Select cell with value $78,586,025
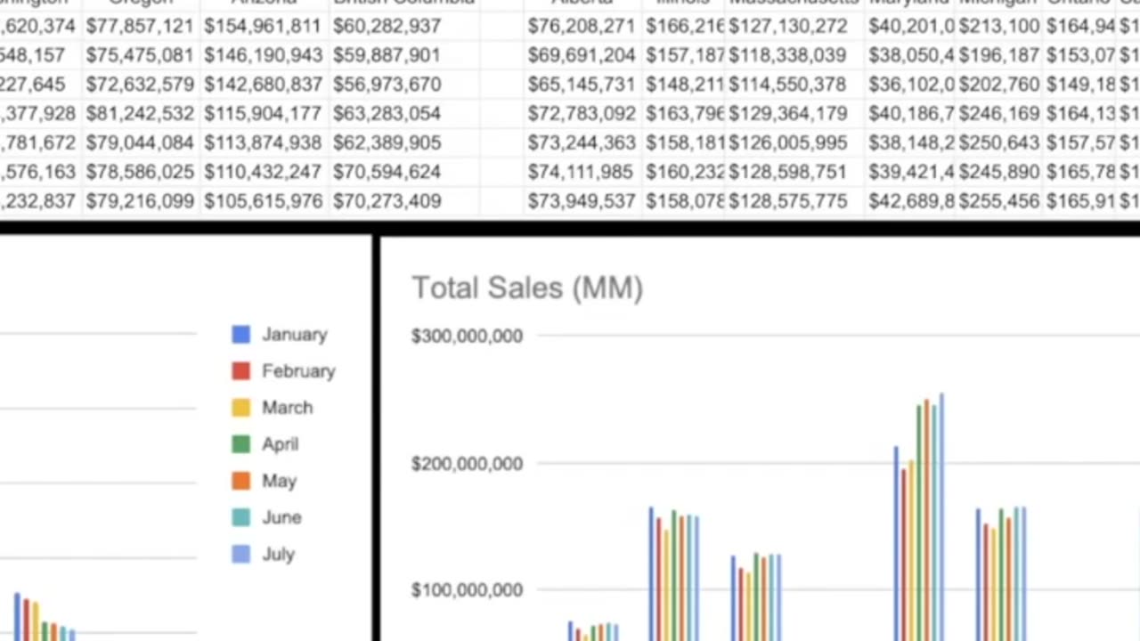This screenshot has height=641, width=1140. 140,172
